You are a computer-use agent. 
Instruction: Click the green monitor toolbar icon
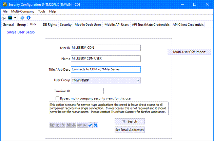click(10, 18)
